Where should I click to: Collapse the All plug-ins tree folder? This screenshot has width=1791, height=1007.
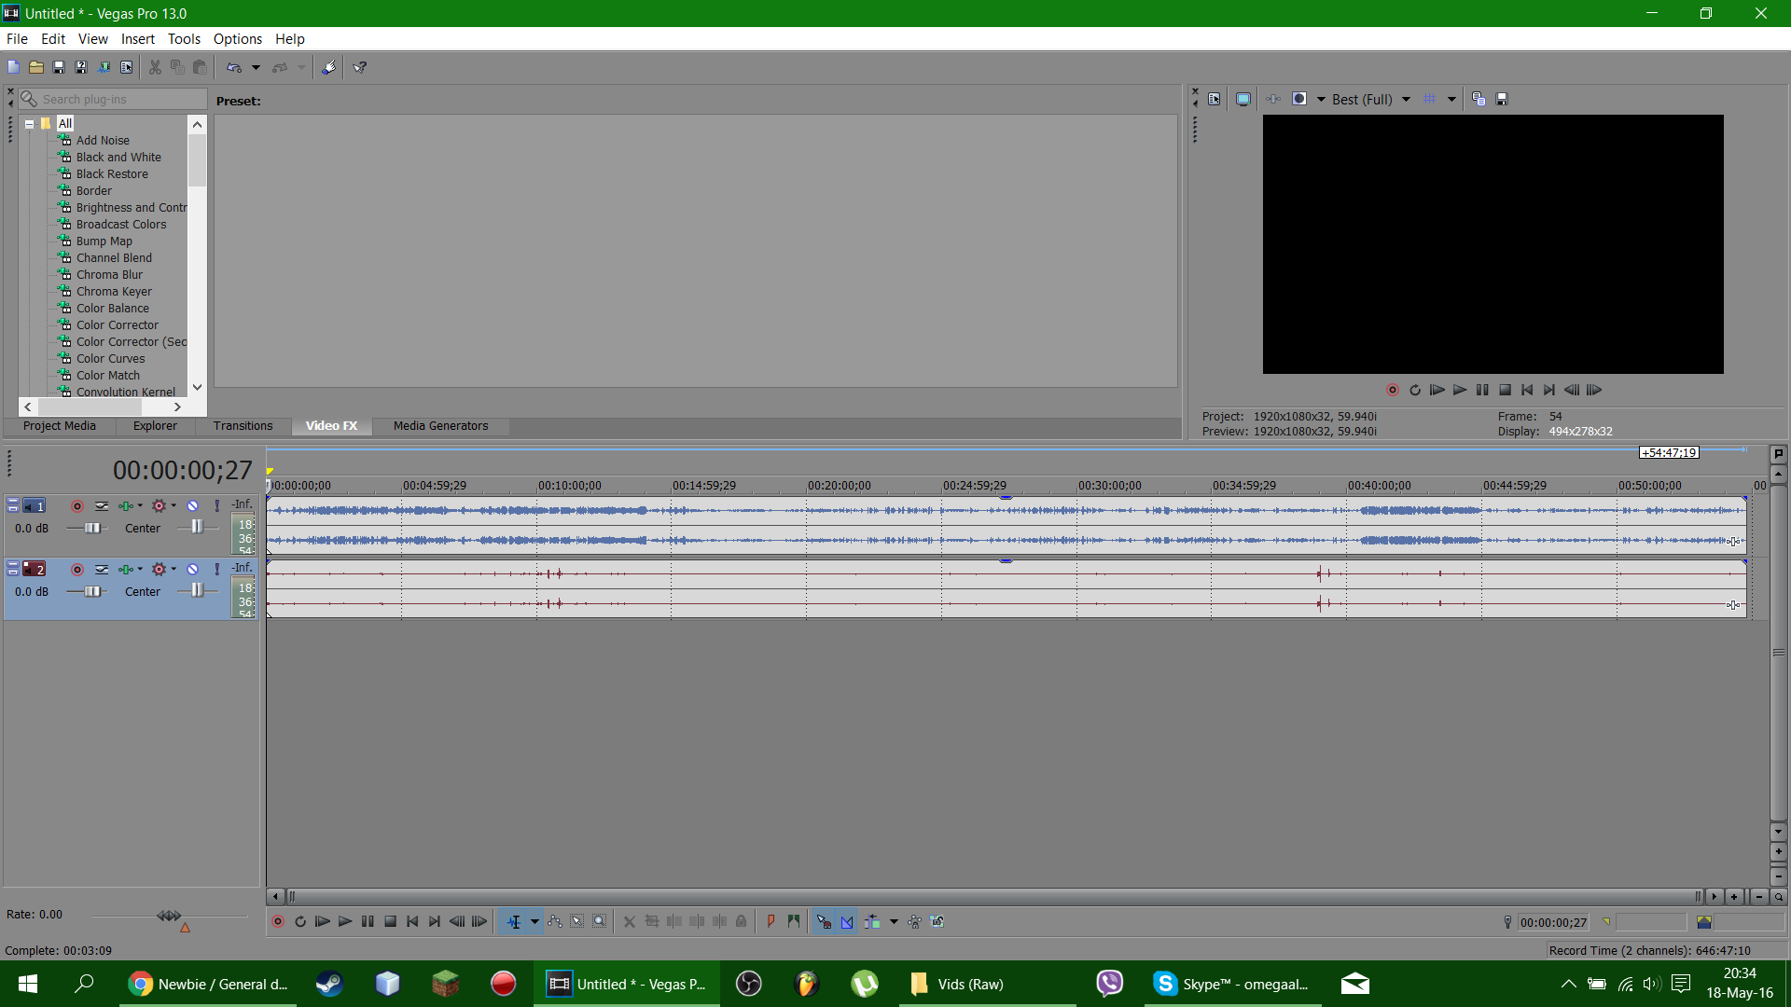(x=29, y=123)
